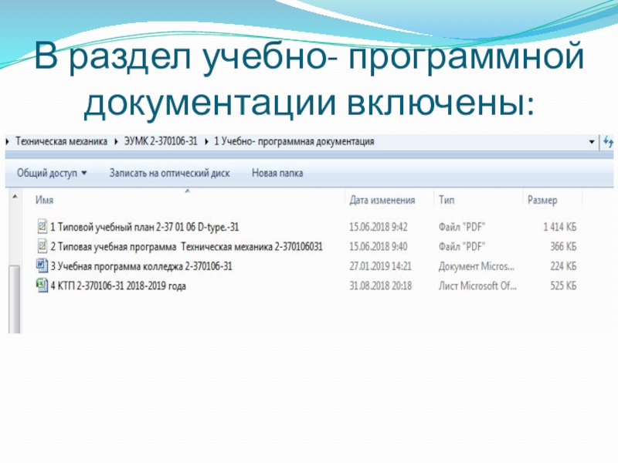
Task: Click PDF icon of Типовая учебная программа file
Action: [42, 246]
